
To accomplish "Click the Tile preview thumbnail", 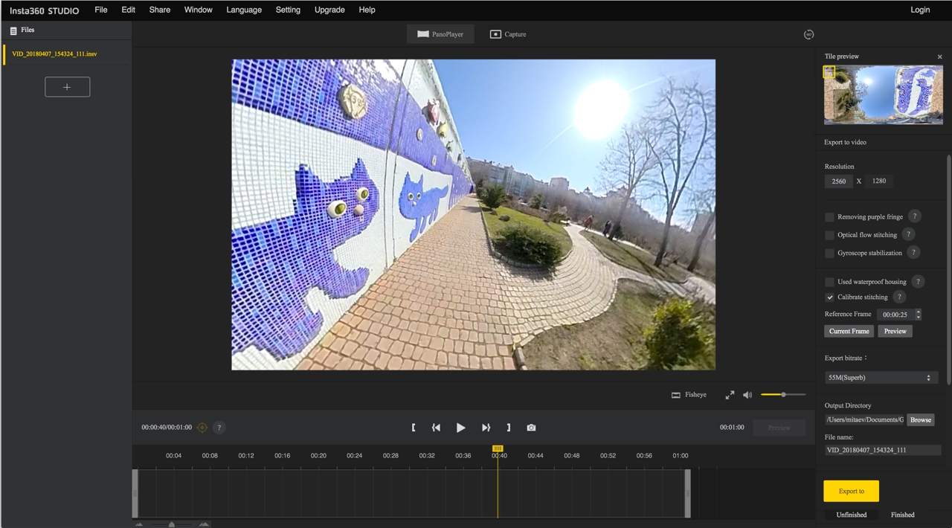I will tap(883, 95).
